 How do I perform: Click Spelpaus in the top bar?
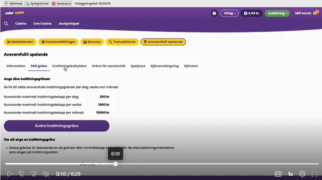click(x=61, y=3)
